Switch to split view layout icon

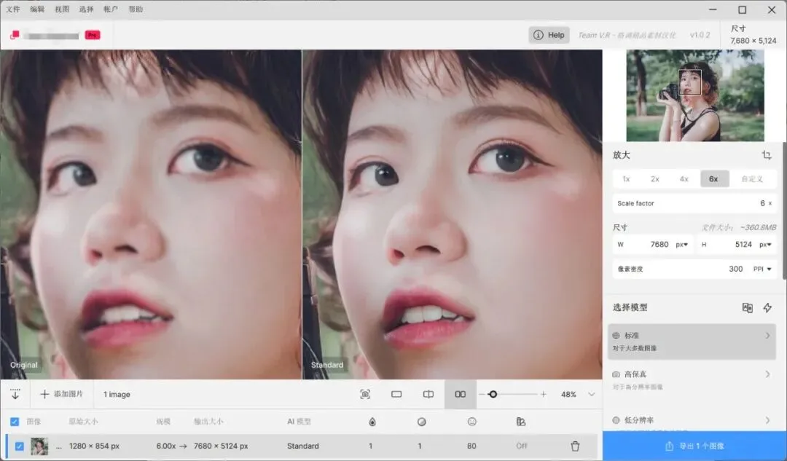click(x=428, y=394)
